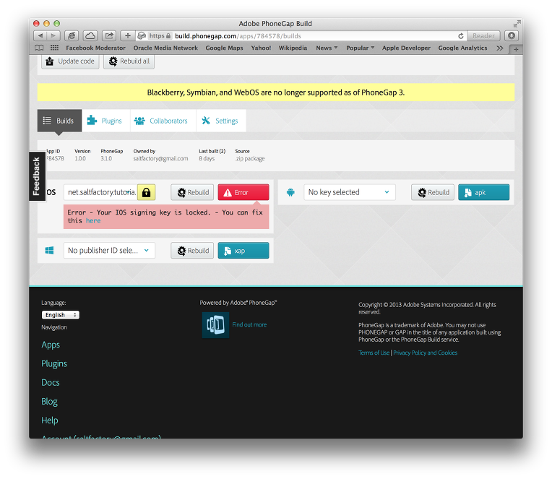Open the Popular bookmarks menu
The height and width of the screenshot is (479, 552).
point(360,48)
